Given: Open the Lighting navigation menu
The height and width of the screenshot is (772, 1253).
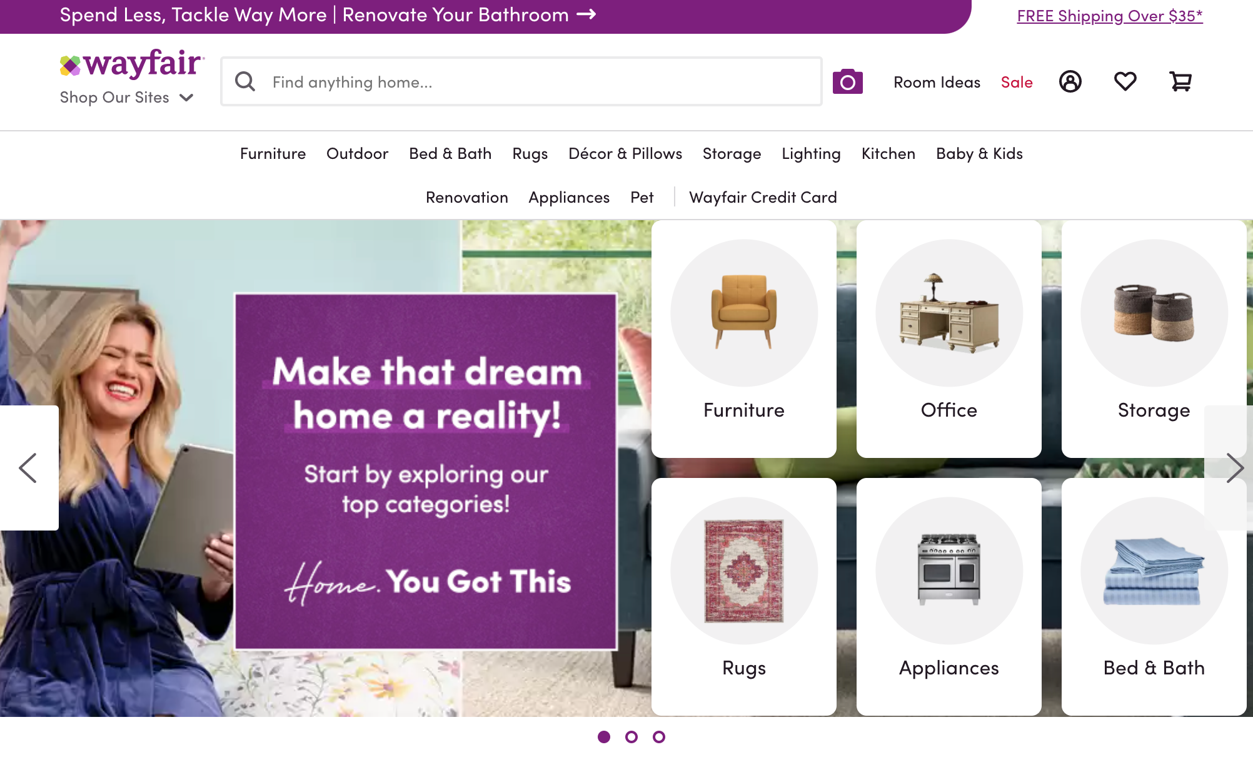Looking at the screenshot, I should [811, 154].
